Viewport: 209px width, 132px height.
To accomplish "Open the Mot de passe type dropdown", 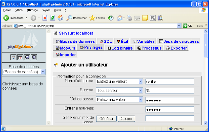I will [x=141, y=100].
